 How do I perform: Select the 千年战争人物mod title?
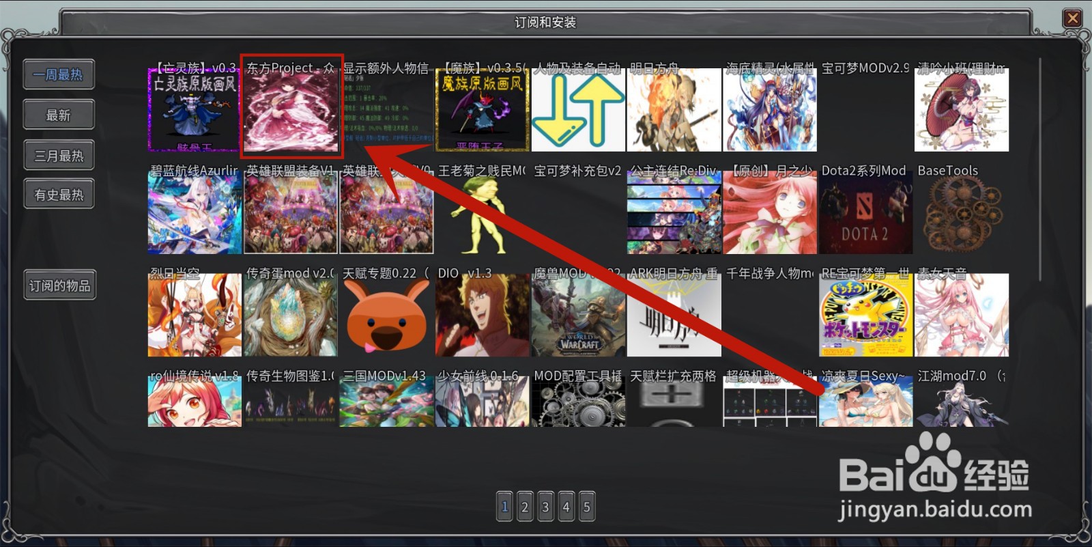coord(770,273)
